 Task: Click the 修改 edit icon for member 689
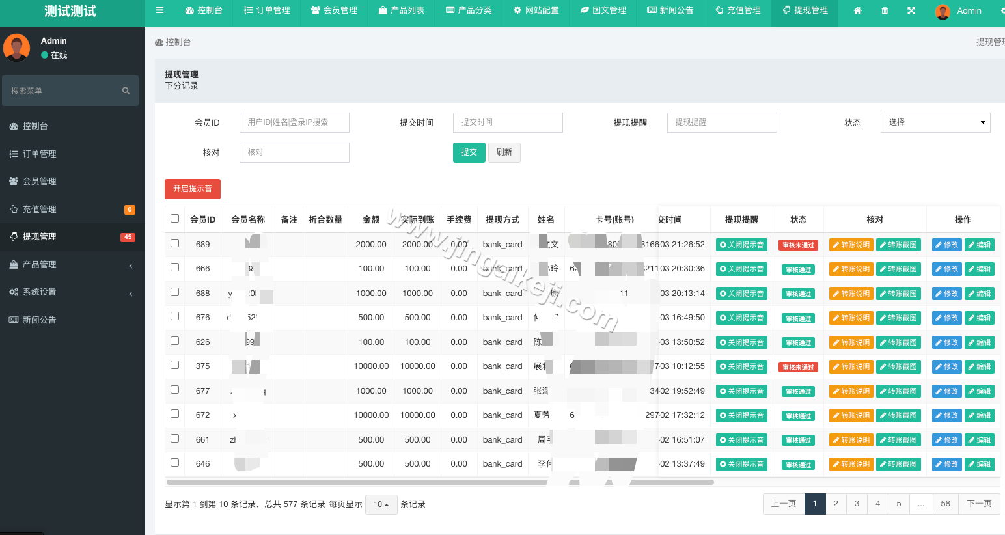(946, 244)
